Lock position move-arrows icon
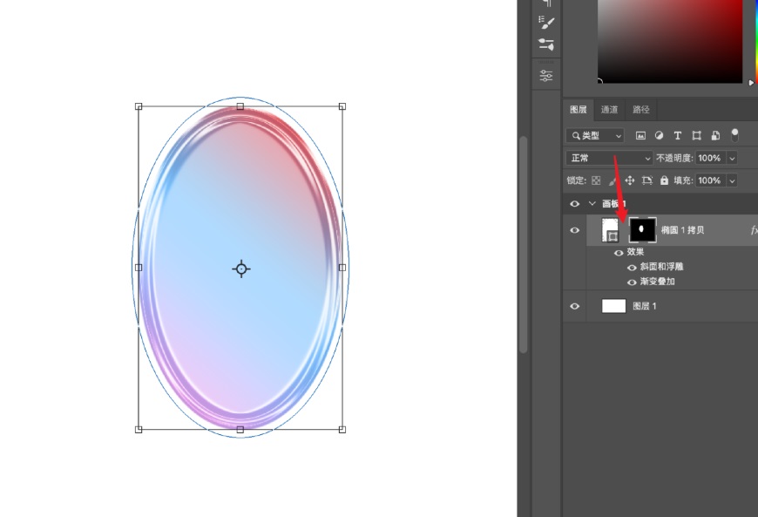 (x=629, y=180)
